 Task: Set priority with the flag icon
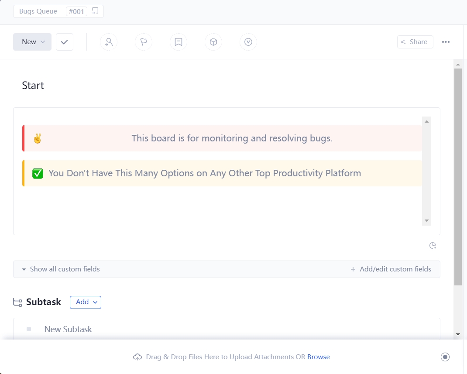click(144, 42)
